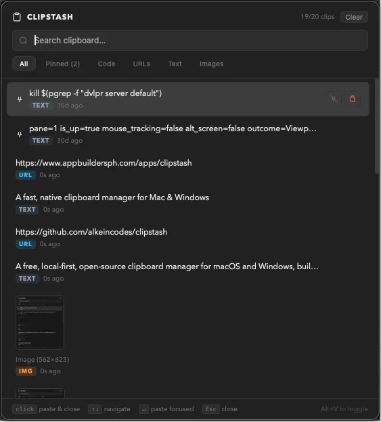Click TEXT badge under pane=1 clip

[x=41, y=141]
